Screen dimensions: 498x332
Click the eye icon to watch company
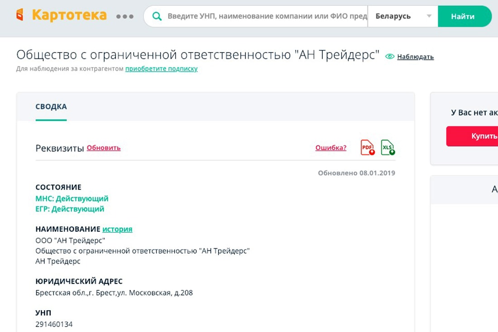[389, 57]
